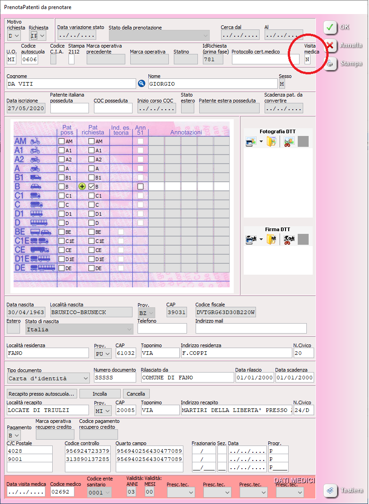Click the crop photo scissors icon

289,142
